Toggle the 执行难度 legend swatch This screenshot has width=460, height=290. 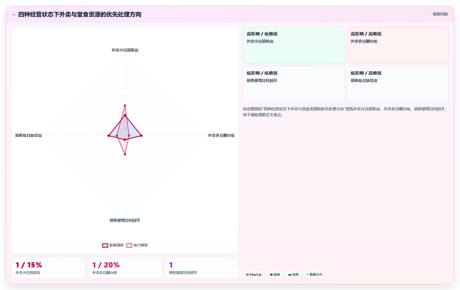pyautogui.click(x=129, y=245)
